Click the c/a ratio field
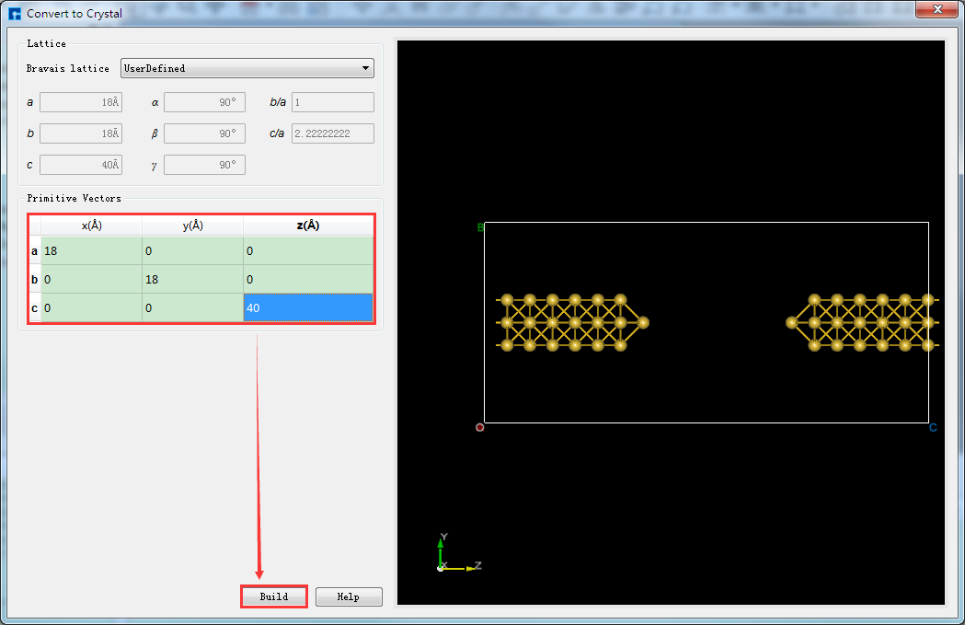The image size is (965, 625). tap(332, 133)
